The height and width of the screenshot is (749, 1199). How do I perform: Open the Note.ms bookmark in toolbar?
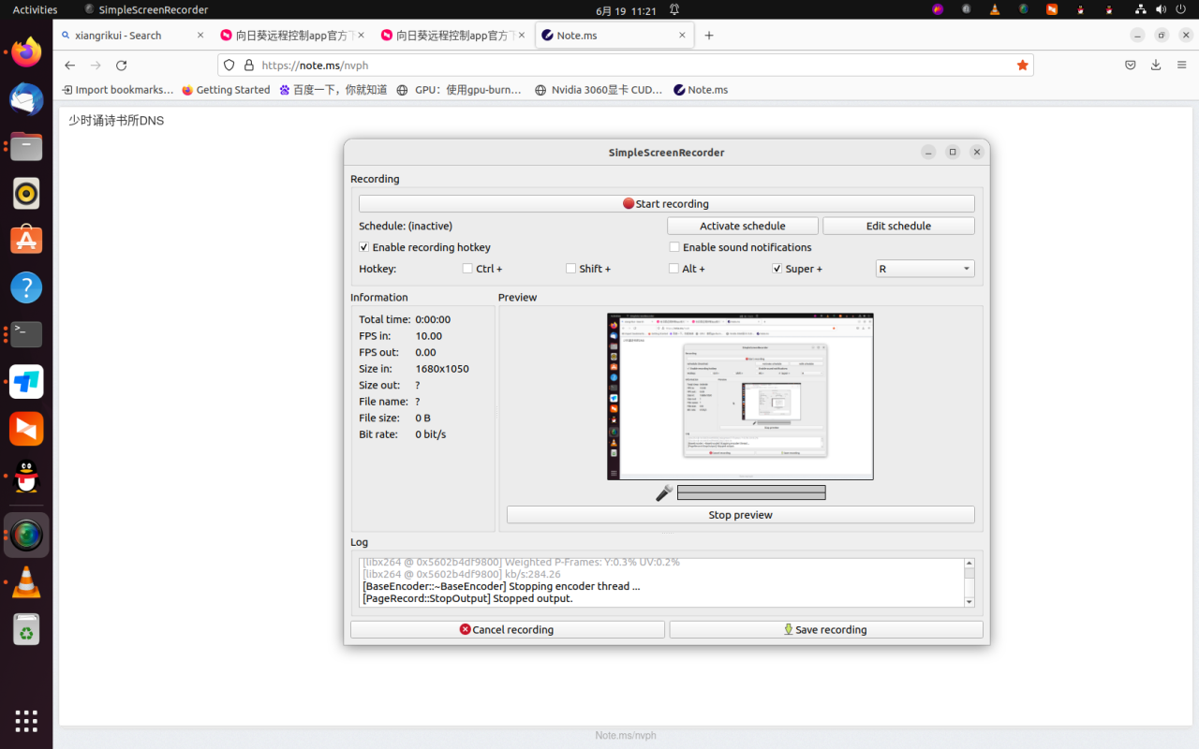pos(701,90)
